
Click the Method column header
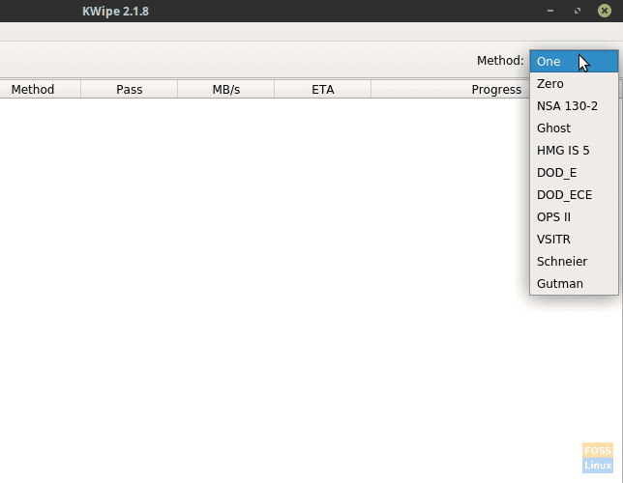click(40, 89)
